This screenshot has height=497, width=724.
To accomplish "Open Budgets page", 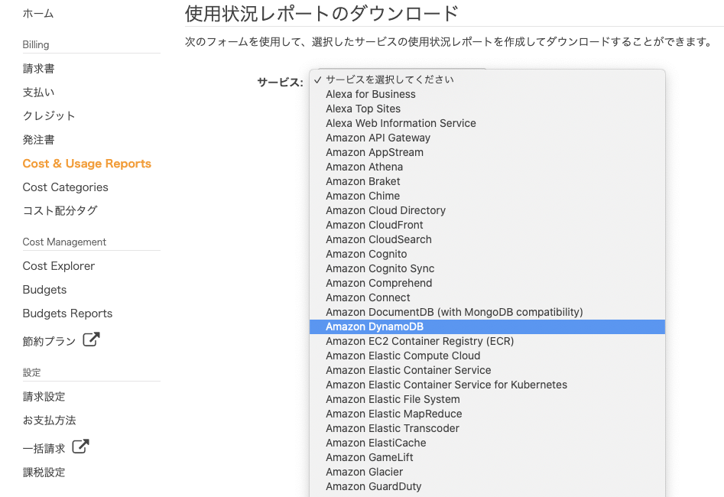I will click(x=44, y=290).
